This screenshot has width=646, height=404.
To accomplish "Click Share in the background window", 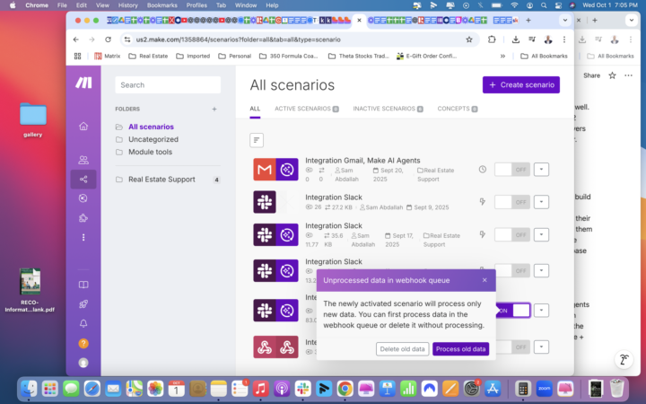I will [x=591, y=75].
